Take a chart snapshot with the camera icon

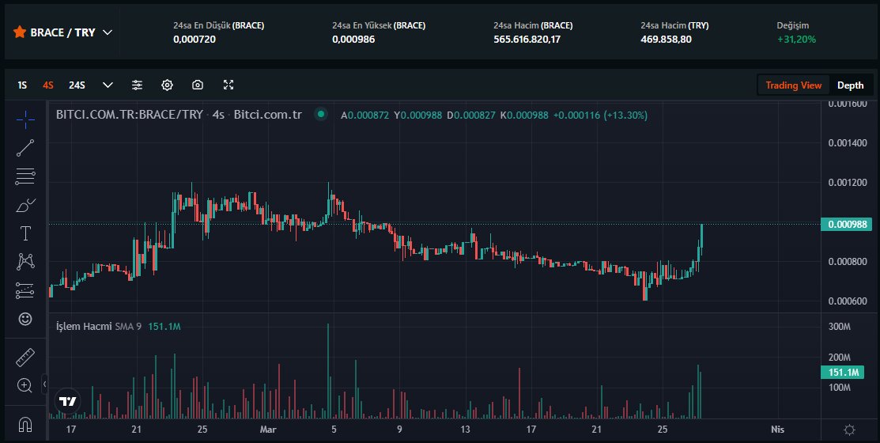pyautogui.click(x=198, y=85)
